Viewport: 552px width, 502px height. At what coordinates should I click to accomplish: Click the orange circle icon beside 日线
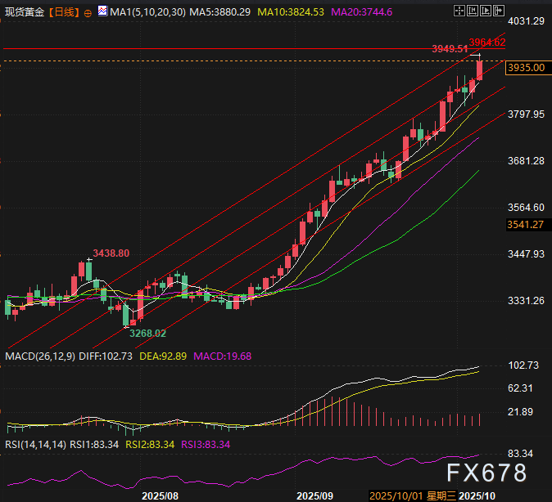coord(88,14)
